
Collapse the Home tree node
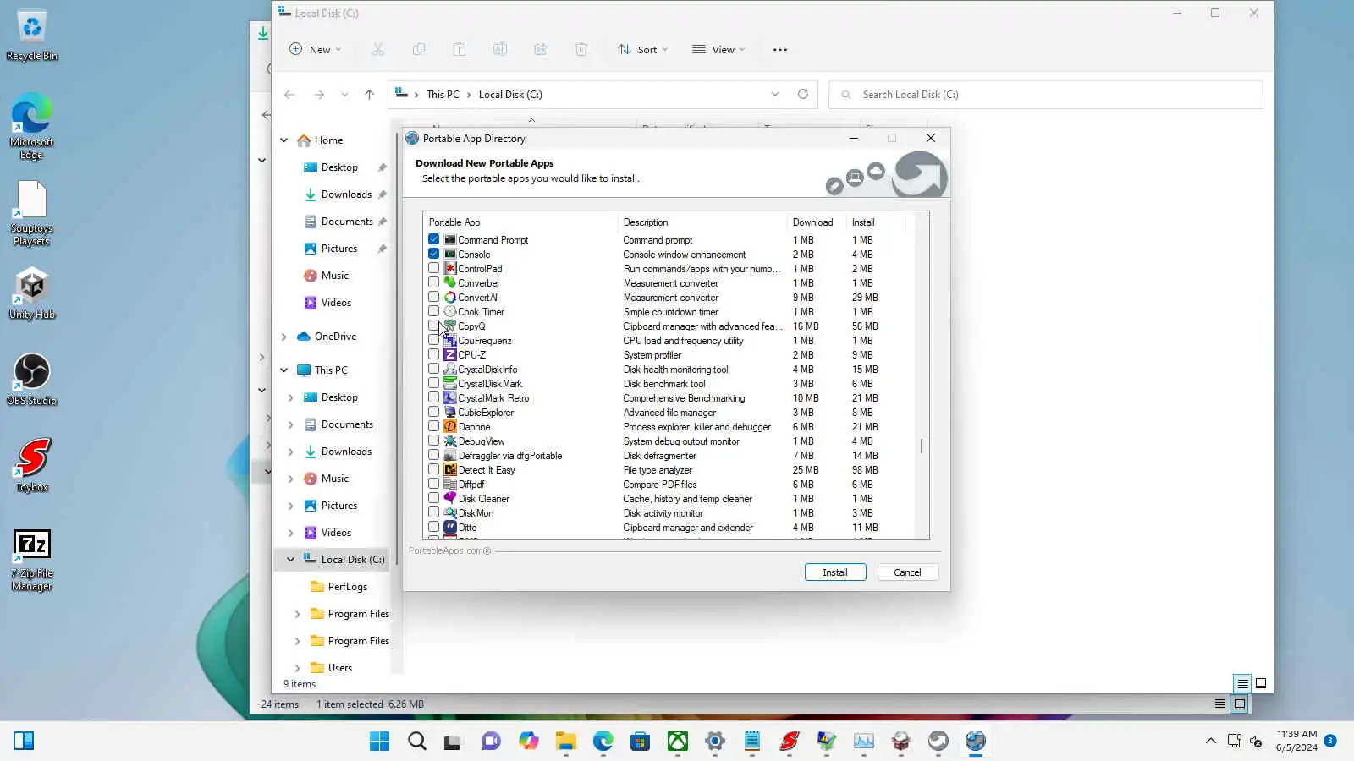click(x=284, y=140)
